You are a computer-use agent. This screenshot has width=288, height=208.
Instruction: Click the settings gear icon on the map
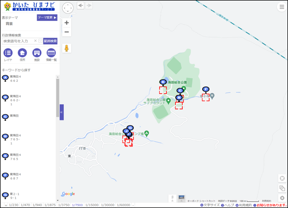(282, 198)
